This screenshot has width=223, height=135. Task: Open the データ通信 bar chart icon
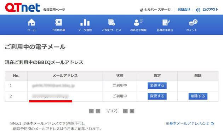[85, 22]
